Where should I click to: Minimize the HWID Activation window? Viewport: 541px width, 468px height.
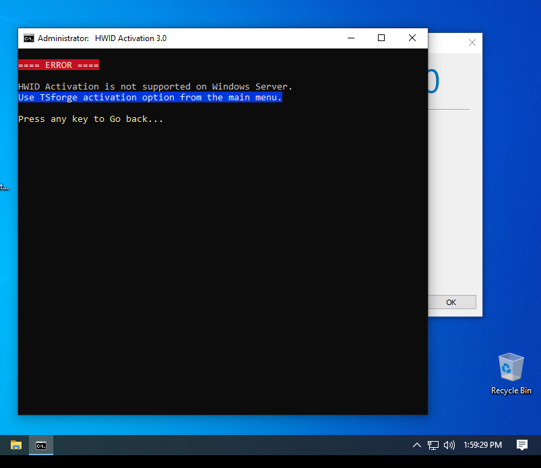click(351, 38)
